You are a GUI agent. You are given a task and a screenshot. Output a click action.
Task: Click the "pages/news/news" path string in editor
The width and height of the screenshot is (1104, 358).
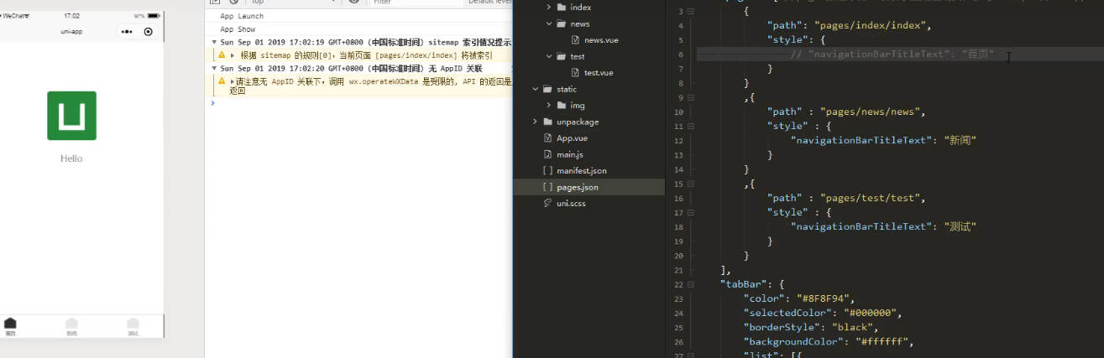pyautogui.click(x=869, y=112)
